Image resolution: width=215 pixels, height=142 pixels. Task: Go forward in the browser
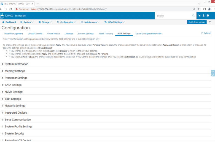coord(6,9)
